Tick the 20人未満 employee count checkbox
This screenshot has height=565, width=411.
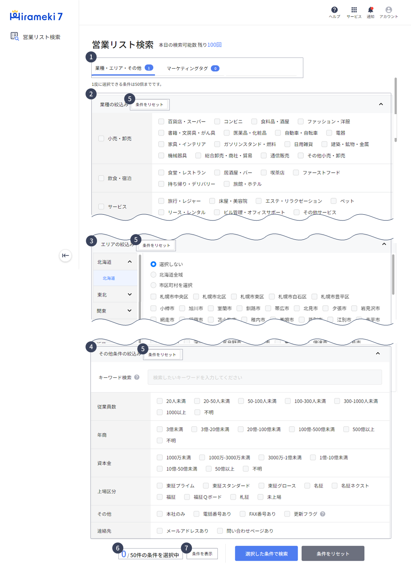[x=159, y=401]
